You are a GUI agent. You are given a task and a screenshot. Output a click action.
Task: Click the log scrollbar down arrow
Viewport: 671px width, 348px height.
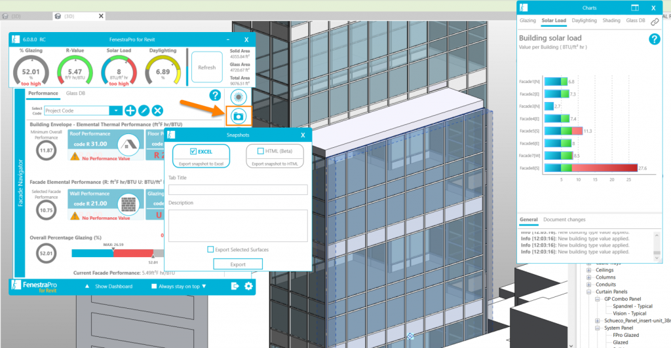tap(657, 258)
